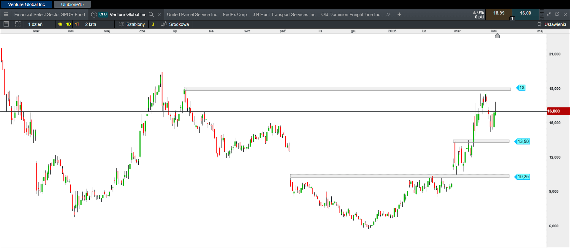Toggle the 4h timeframe shortcut
This screenshot has width=570, height=248.
[60, 24]
